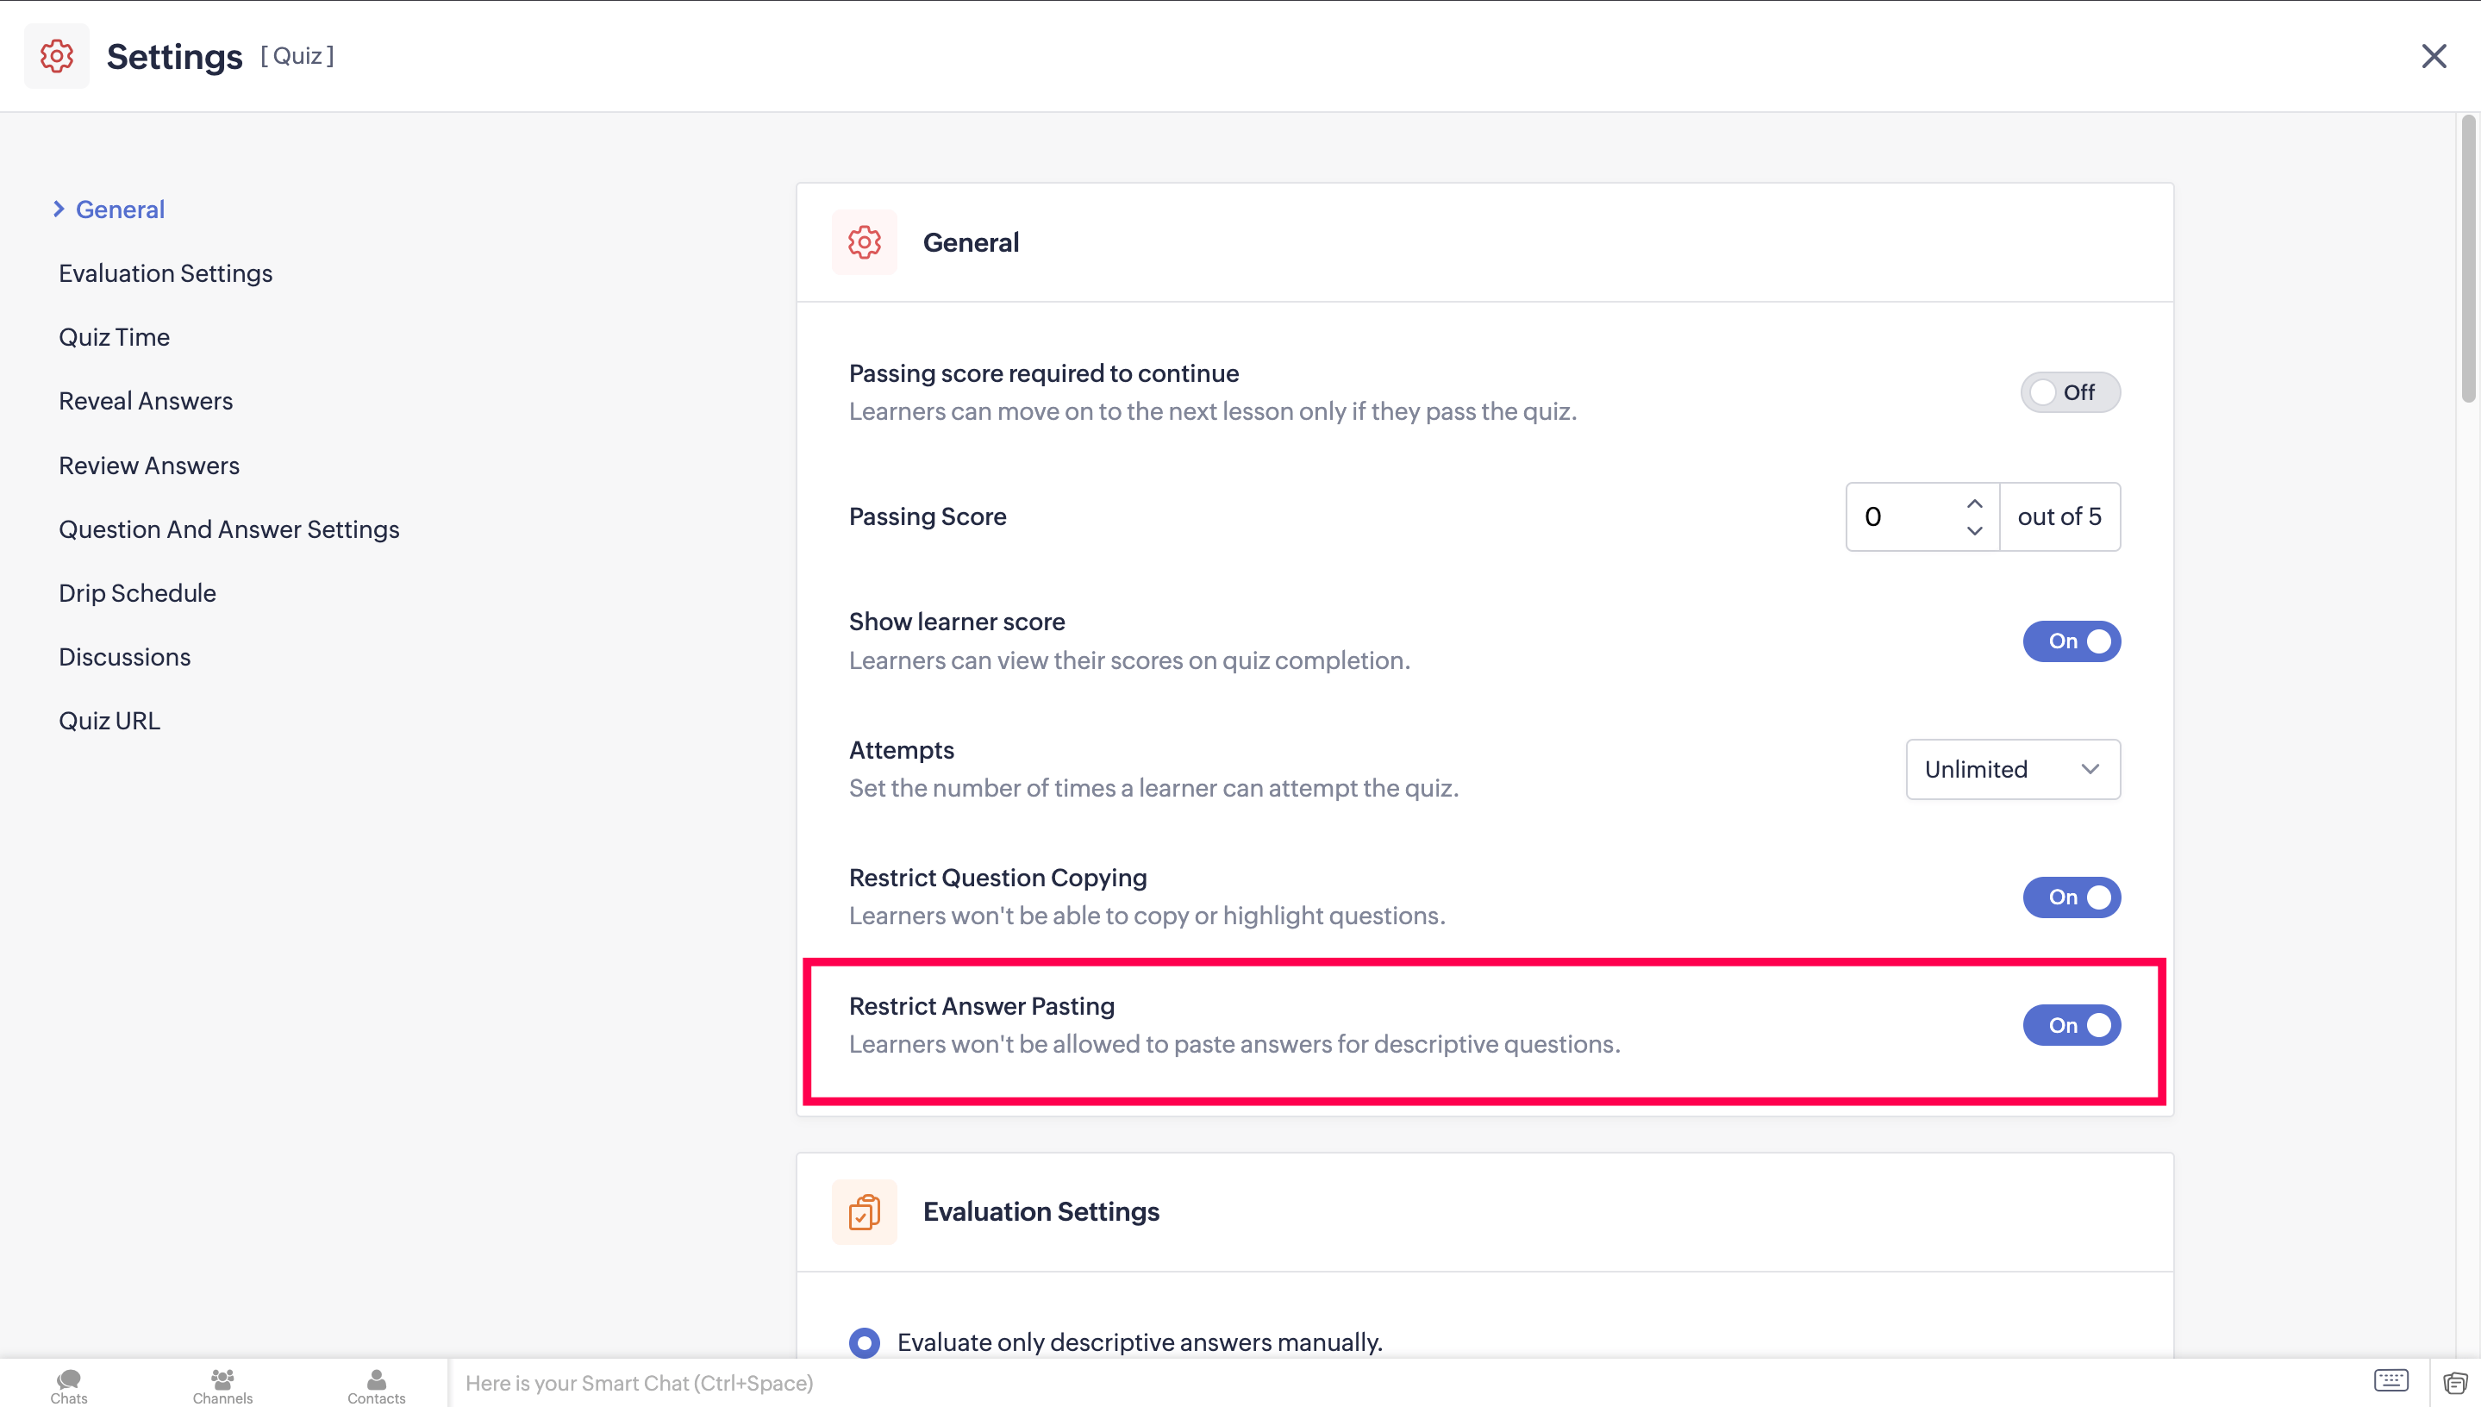Image resolution: width=2481 pixels, height=1407 pixels.
Task: Click the Evaluation Settings clipboard icon
Action: 864,1212
